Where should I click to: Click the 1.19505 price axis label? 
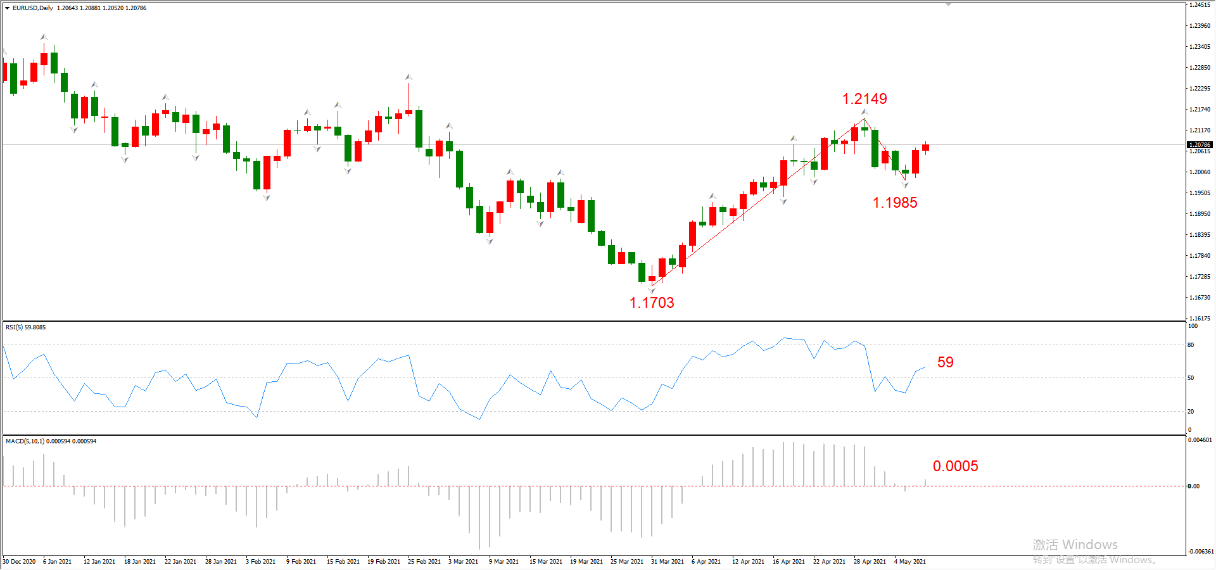[x=1200, y=193]
